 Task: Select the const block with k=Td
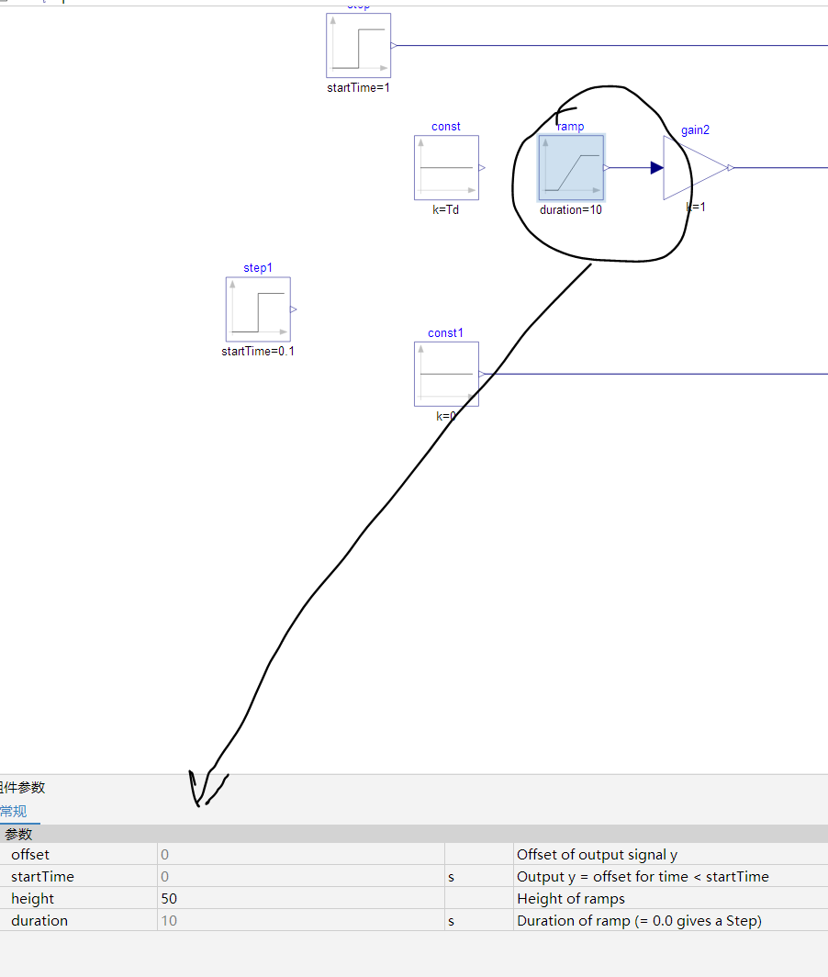pos(446,168)
